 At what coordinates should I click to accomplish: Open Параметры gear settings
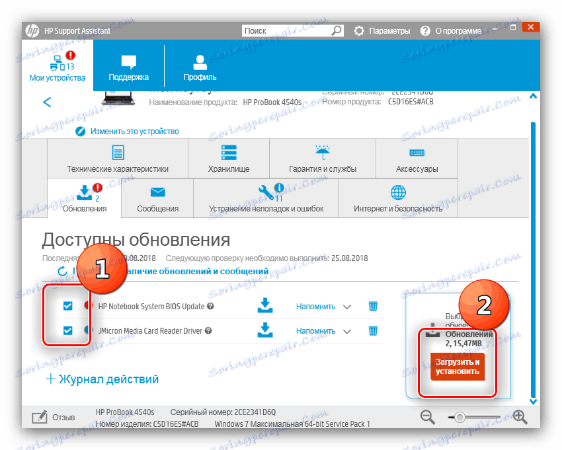pyautogui.click(x=359, y=31)
